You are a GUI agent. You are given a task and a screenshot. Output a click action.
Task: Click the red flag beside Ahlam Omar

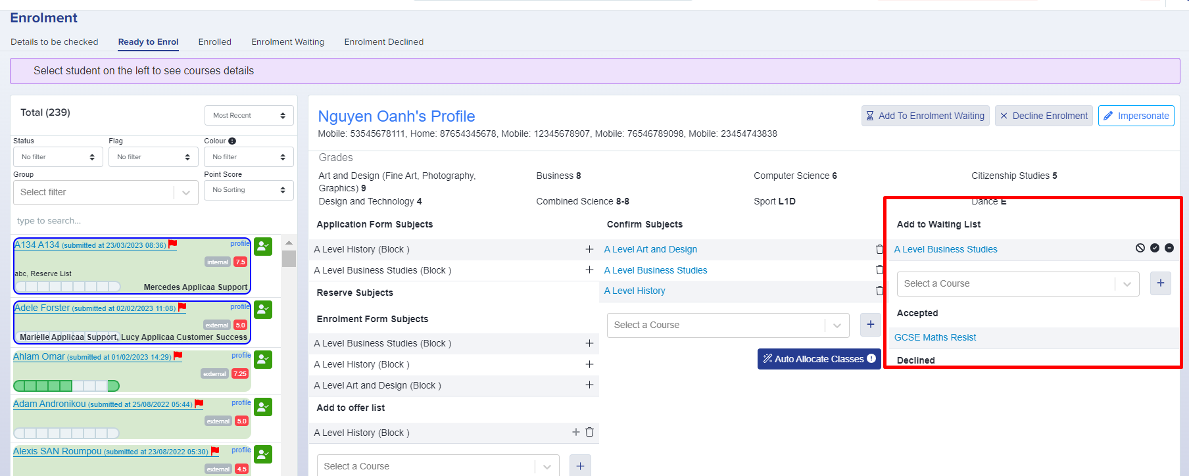(178, 356)
